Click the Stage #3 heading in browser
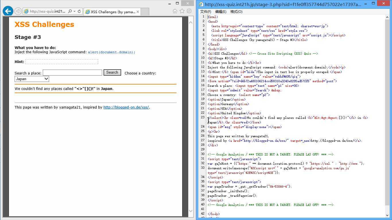The image size is (392, 220). [28, 37]
